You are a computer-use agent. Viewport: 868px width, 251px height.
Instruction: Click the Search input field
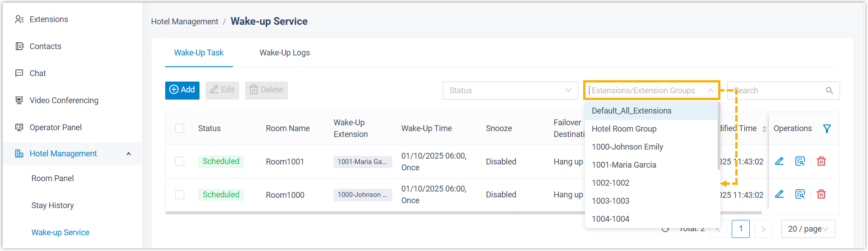coord(776,91)
